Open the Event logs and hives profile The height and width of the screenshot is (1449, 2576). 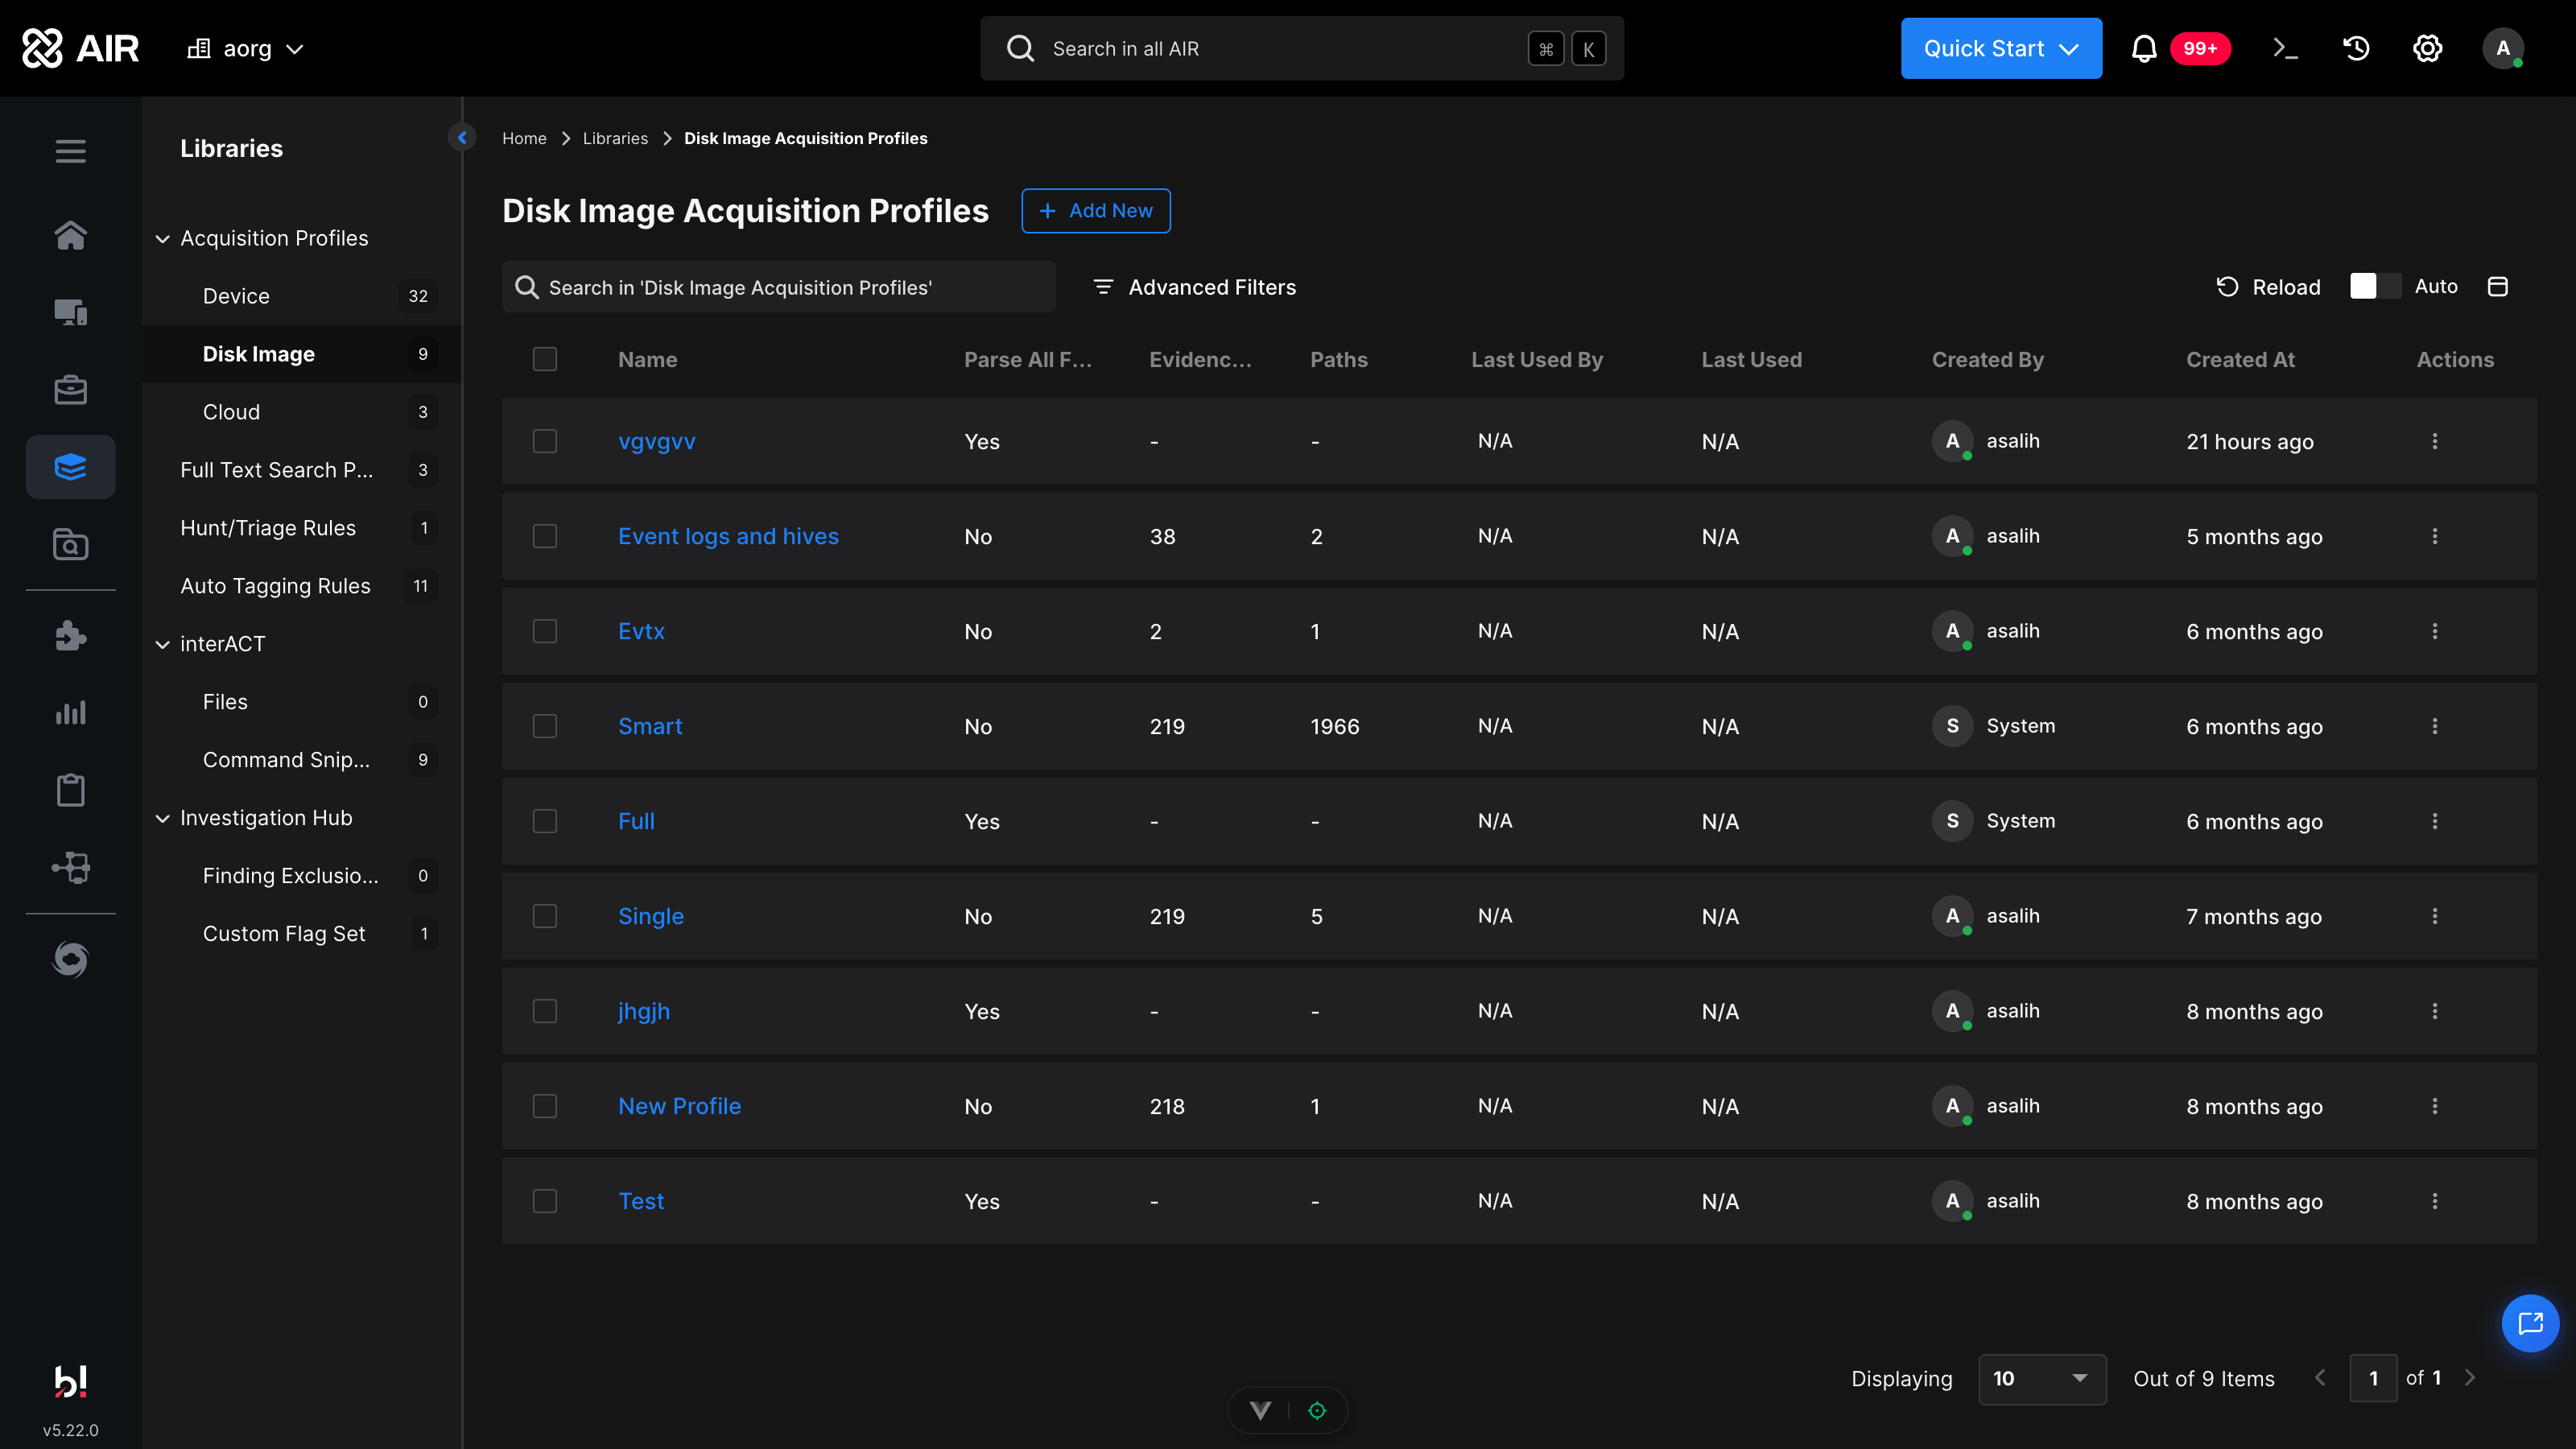click(x=728, y=536)
